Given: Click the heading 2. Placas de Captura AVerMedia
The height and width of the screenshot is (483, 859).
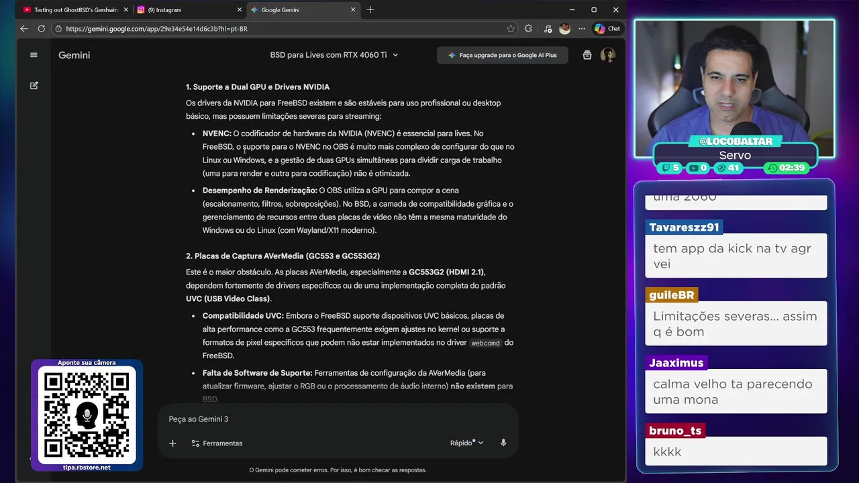Looking at the screenshot, I should coord(283,256).
